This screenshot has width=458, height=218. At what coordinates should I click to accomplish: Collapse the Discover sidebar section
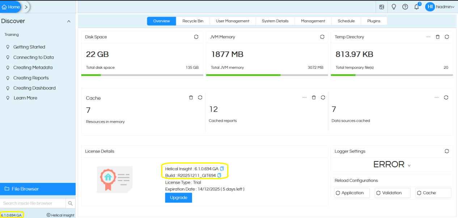pos(68,21)
